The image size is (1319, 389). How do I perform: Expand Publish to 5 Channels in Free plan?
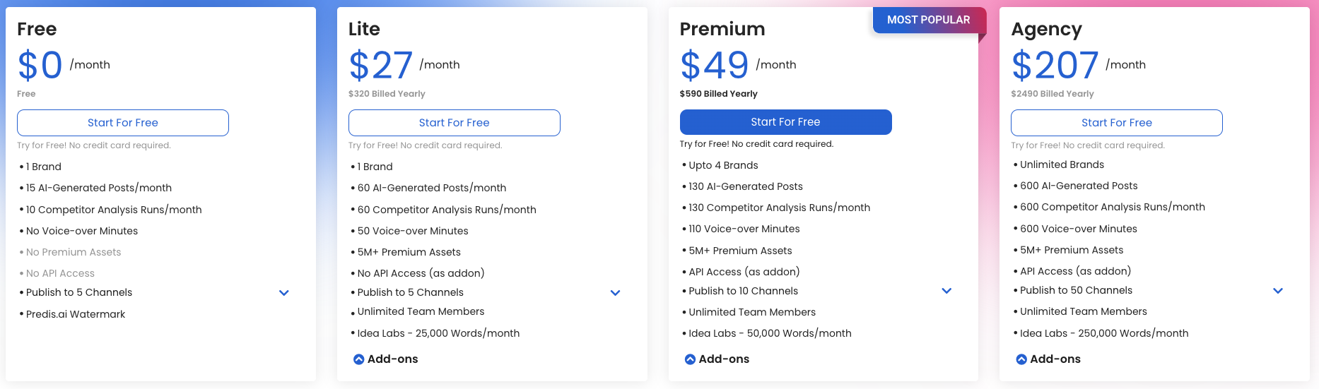pos(284,293)
